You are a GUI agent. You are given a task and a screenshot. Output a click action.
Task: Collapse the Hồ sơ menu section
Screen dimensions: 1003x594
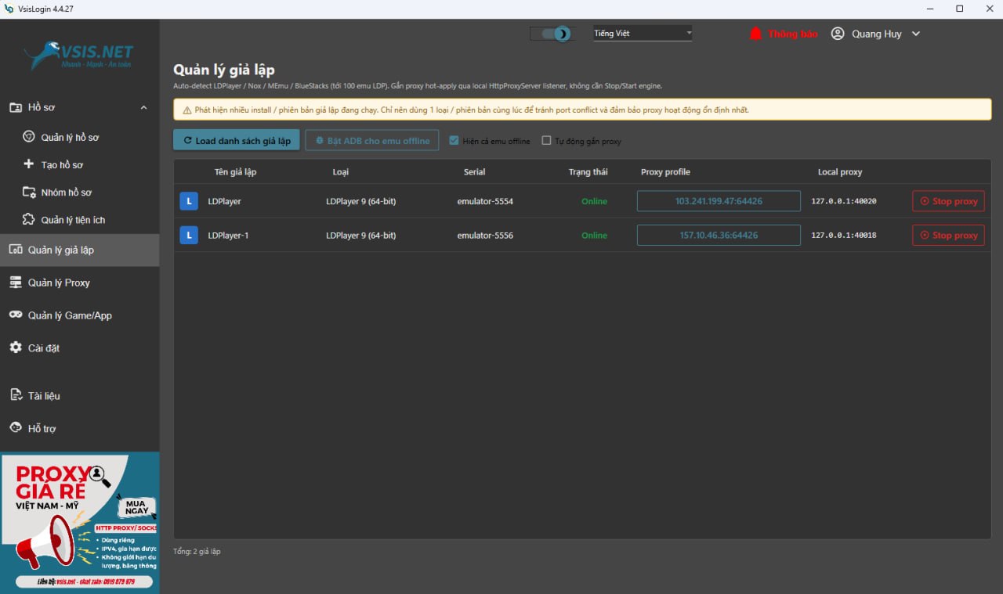[143, 107]
